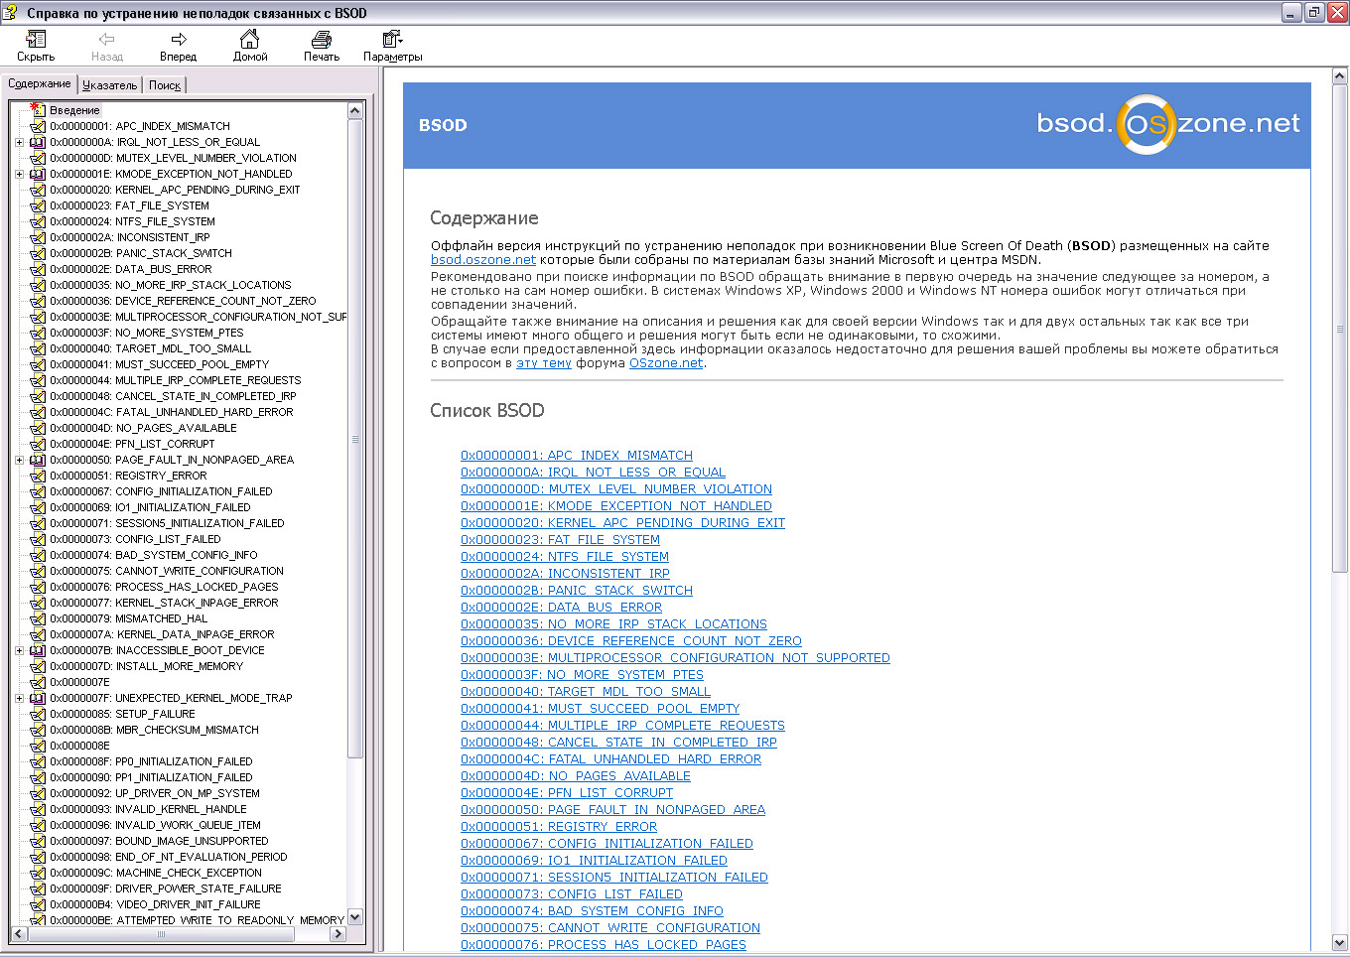Viewport: 1350px width, 957px height.
Task: Click tree horizontal scrollbar right arrow
Action: click(x=337, y=934)
